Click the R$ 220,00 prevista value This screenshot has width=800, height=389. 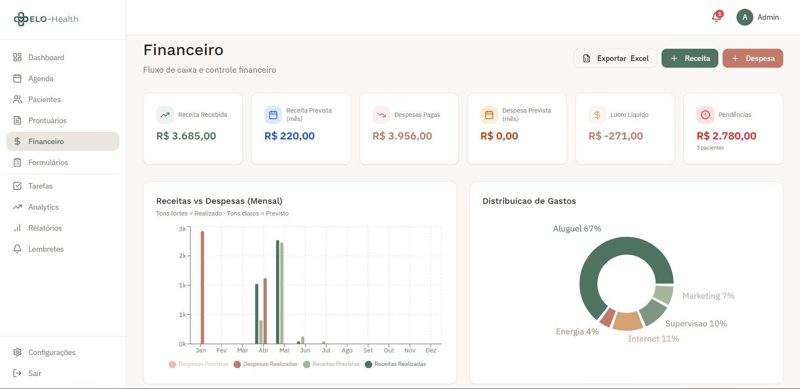(290, 136)
